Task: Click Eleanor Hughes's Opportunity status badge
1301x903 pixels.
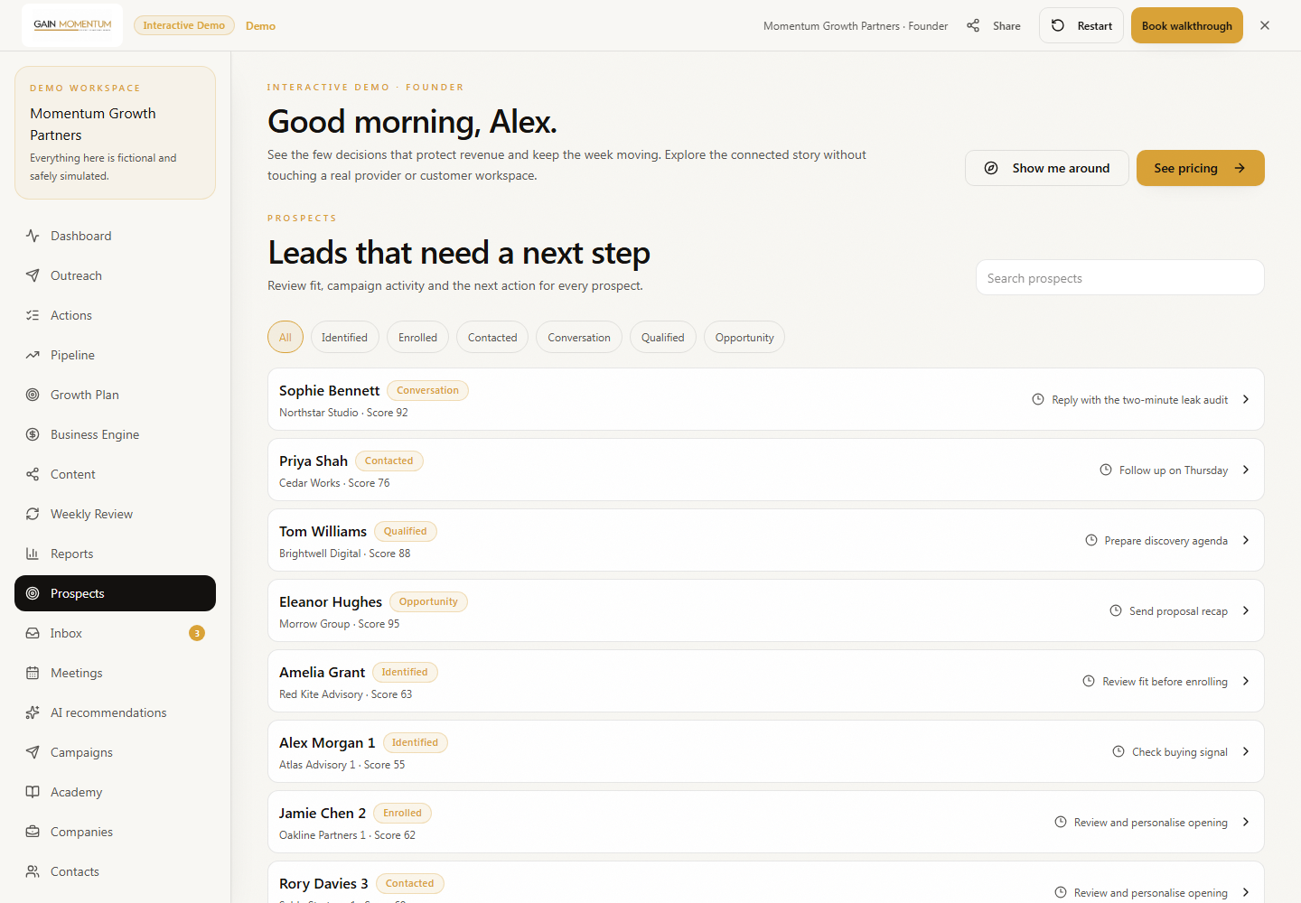Action: tap(428, 601)
